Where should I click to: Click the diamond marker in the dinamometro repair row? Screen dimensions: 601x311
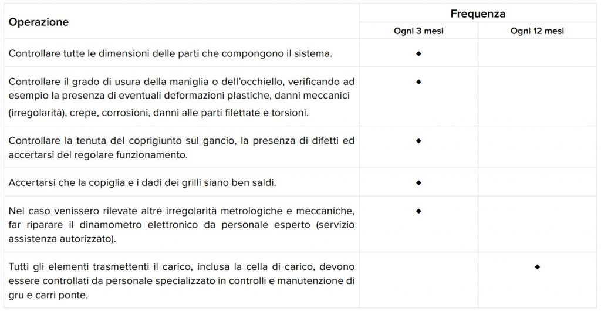pos(418,210)
